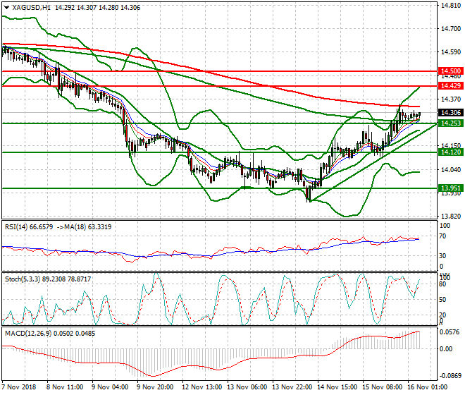Image resolution: width=465 pixels, height=395 pixels.
Task: Click the MA(18) 63.3319 label text
Action: (89, 227)
